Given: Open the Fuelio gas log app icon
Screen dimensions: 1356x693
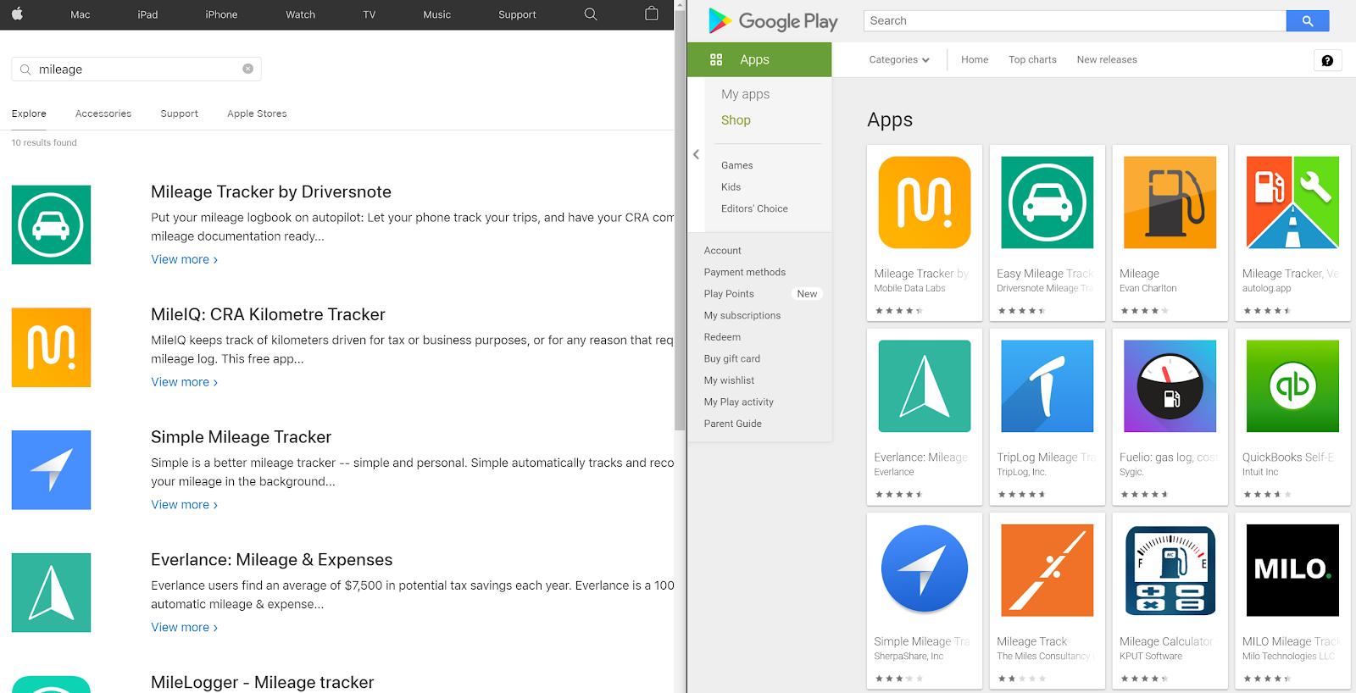Looking at the screenshot, I should [x=1170, y=386].
